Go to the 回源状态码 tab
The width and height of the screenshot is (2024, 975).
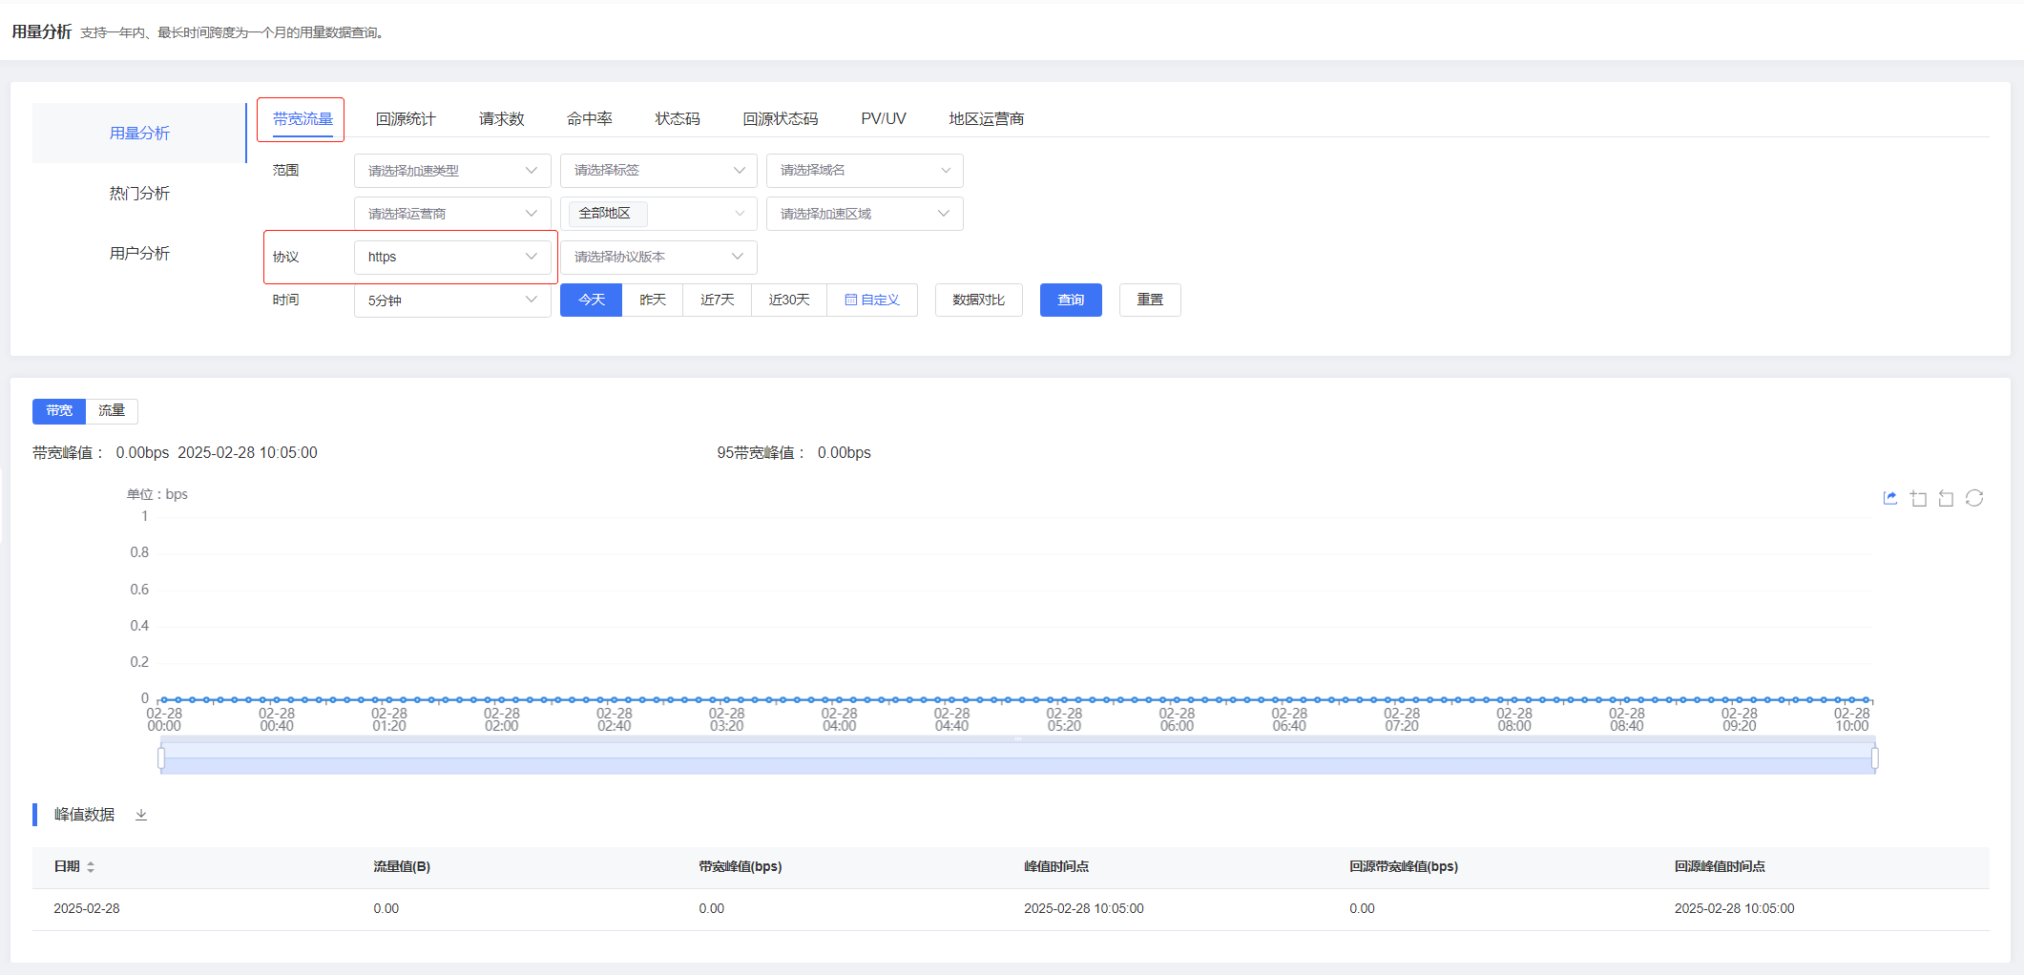point(781,119)
